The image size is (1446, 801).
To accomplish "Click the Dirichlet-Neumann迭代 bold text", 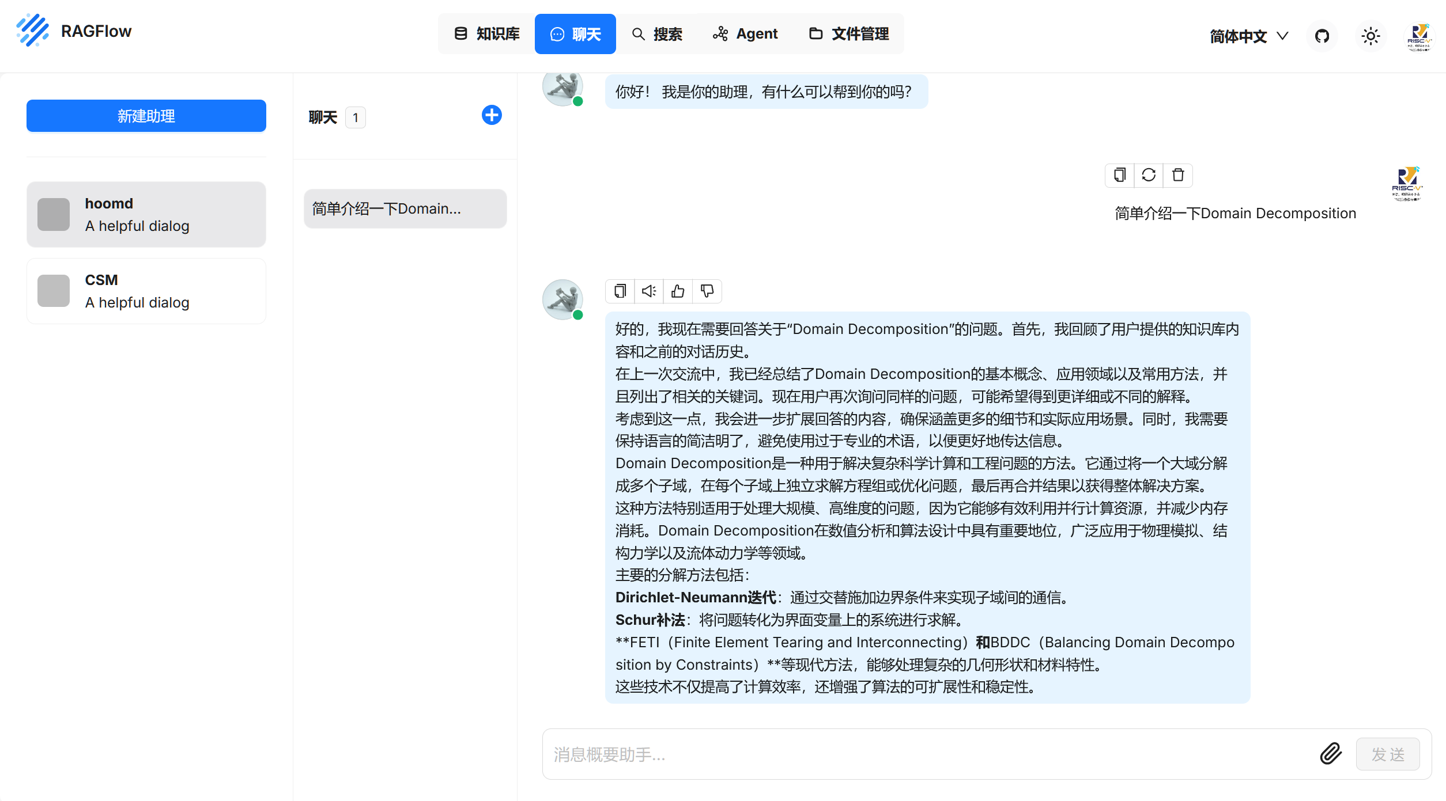I will [x=696, y=598].
